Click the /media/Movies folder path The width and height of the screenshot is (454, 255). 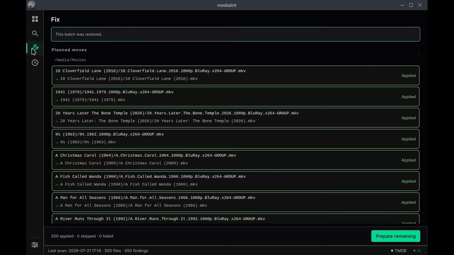coord(70,60)
